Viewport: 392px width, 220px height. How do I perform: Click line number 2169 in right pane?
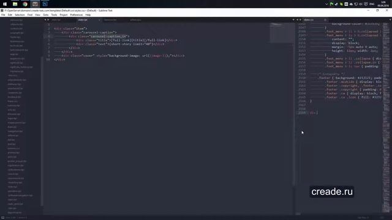point(302,112)
